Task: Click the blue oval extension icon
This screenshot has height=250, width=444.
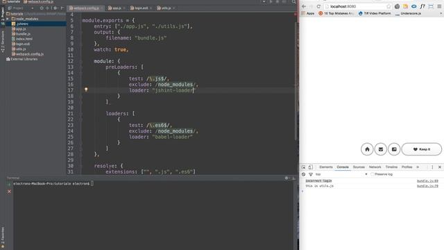Action: coord(414,6)
